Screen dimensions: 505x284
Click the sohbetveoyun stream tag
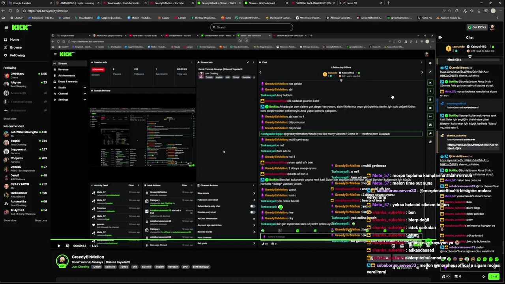point(201,267)
